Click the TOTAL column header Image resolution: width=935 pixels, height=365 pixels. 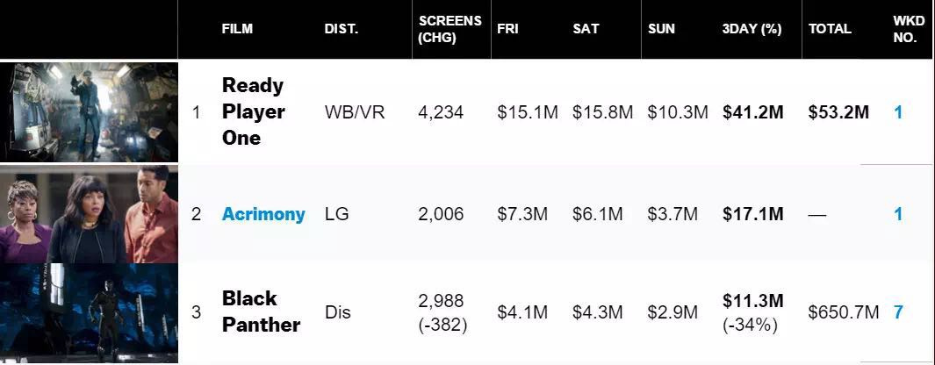point(830,29)
